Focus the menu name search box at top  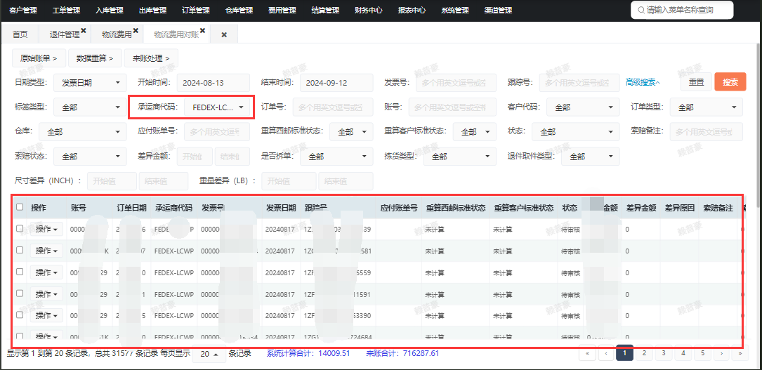tap(682, 10)
